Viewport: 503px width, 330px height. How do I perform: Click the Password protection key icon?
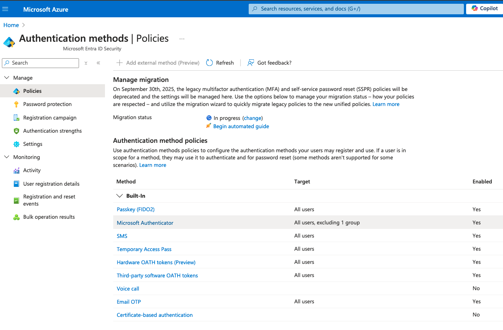coord(16,104)
